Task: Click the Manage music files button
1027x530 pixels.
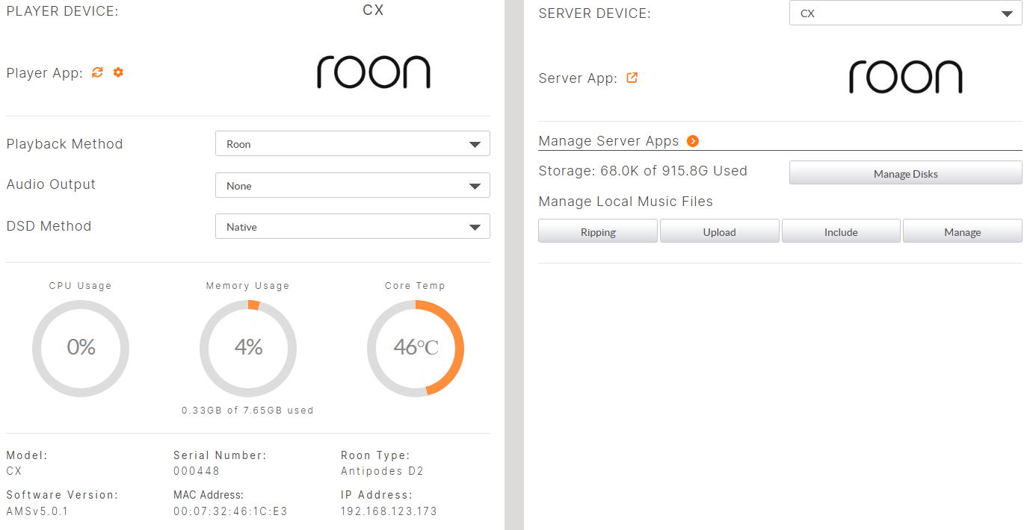Action: [962, 231]
